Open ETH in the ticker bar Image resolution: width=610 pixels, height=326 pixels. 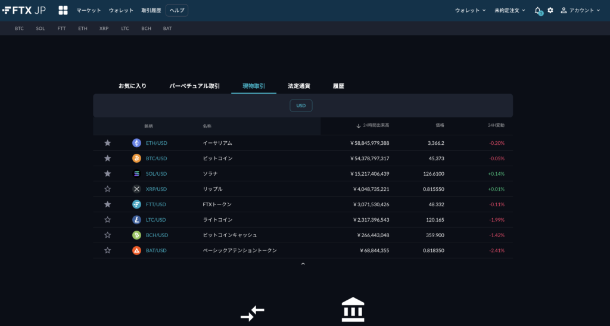pyautogui.click(x=82, y=29)
